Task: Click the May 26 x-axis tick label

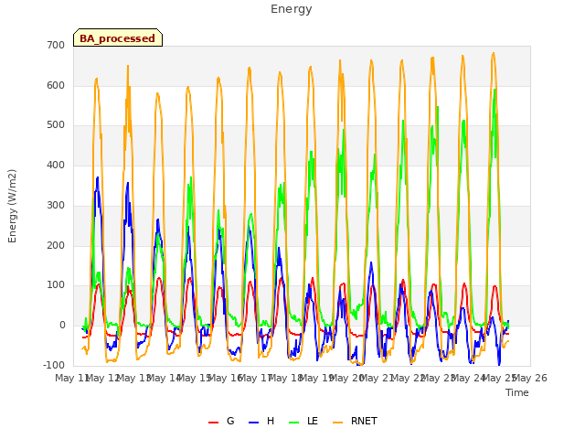Action: 529,378
